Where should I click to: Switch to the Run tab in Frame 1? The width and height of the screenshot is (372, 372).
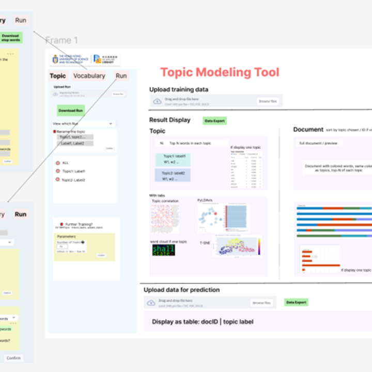tap(121, 76)
